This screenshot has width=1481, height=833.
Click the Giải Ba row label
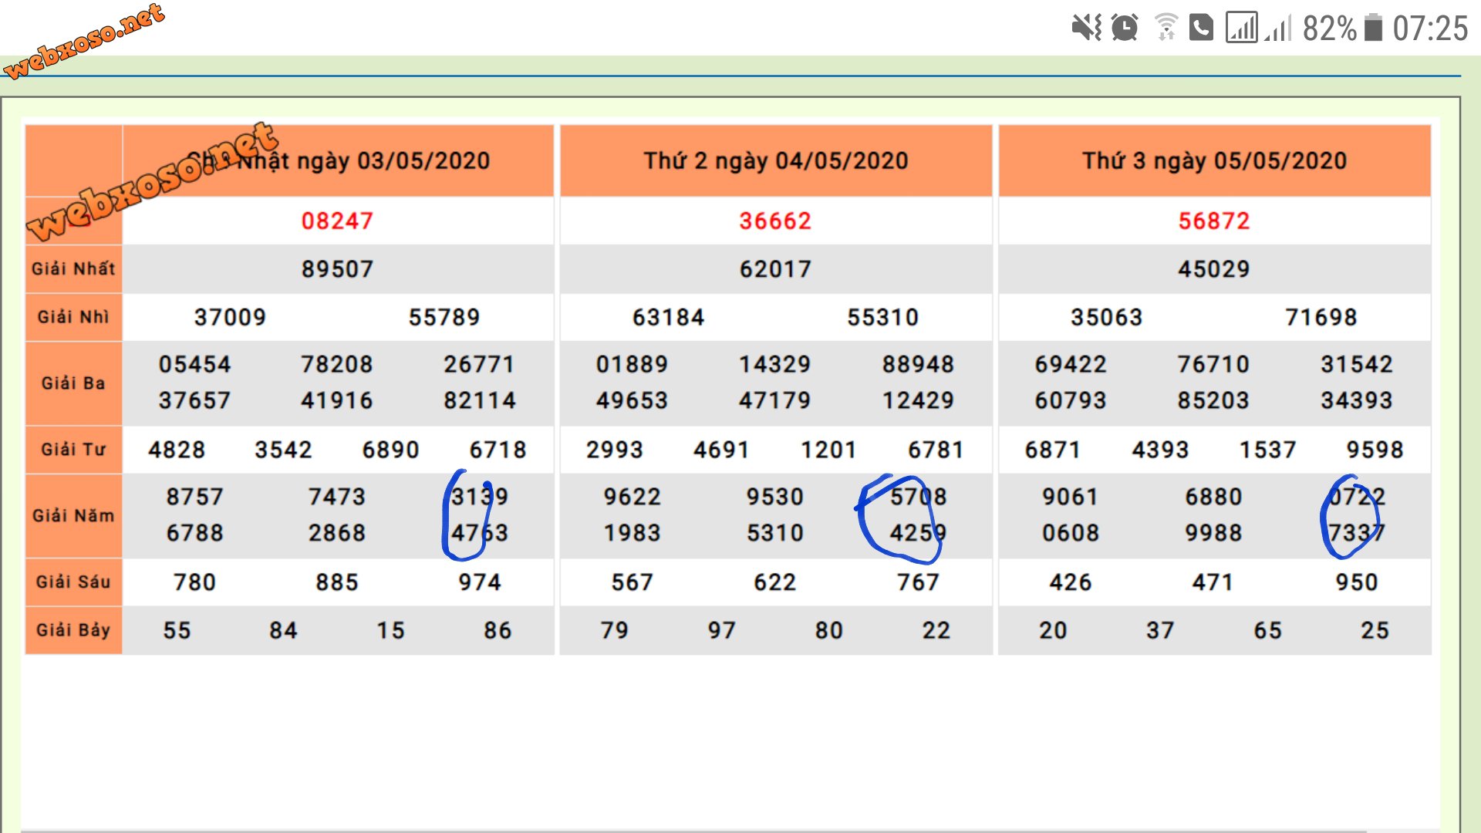pos(73,383)
